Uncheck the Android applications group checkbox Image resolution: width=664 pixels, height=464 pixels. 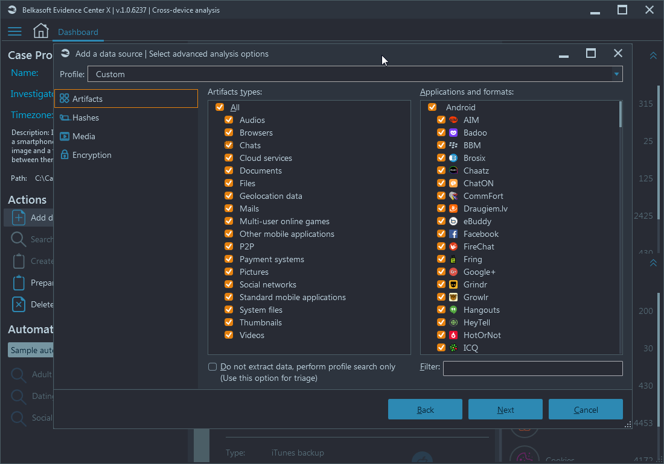click(x=432, y=107)
